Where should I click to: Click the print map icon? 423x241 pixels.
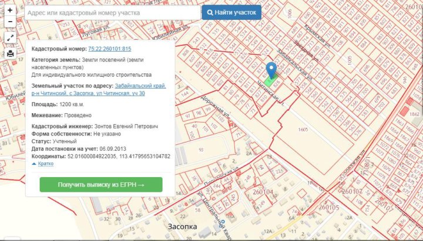10,53
